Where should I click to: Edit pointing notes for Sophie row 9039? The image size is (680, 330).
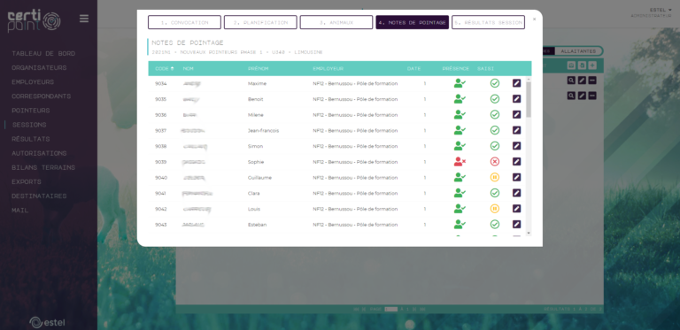[x=516, y=162]
